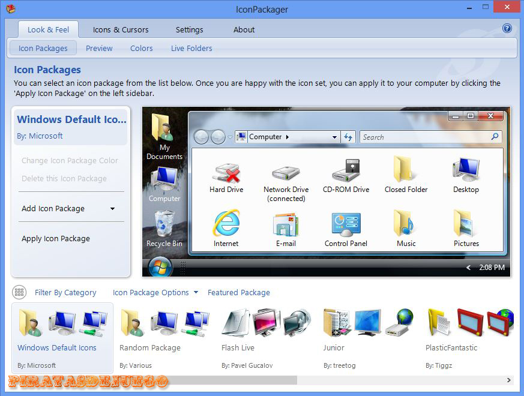The image size is (524, 396).
Task: Click the Network Drive (connected) icon
Action: 286,173
